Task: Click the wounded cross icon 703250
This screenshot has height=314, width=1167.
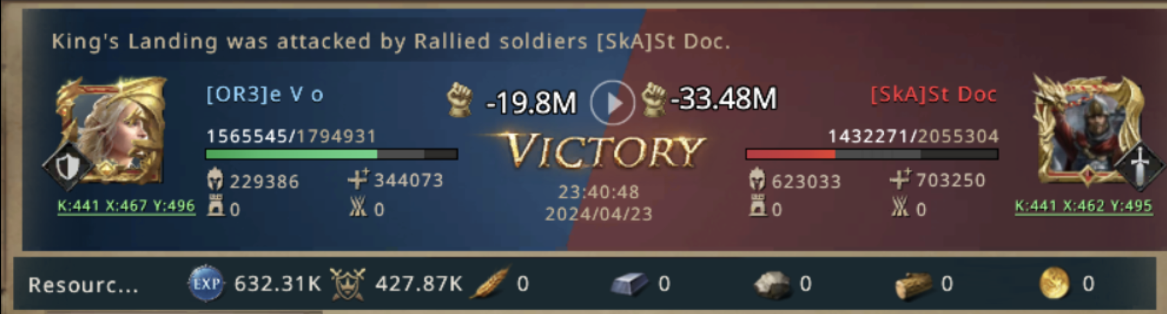Action: point(900,179)
